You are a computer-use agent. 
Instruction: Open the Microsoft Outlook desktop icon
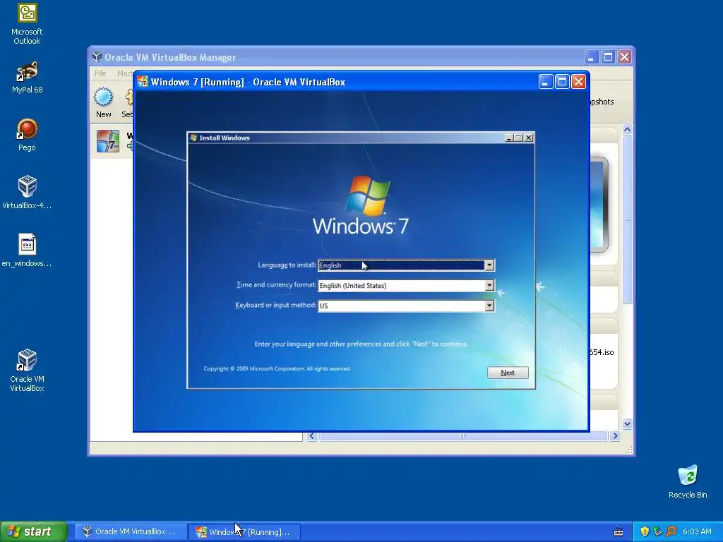[x=27, y=24]
